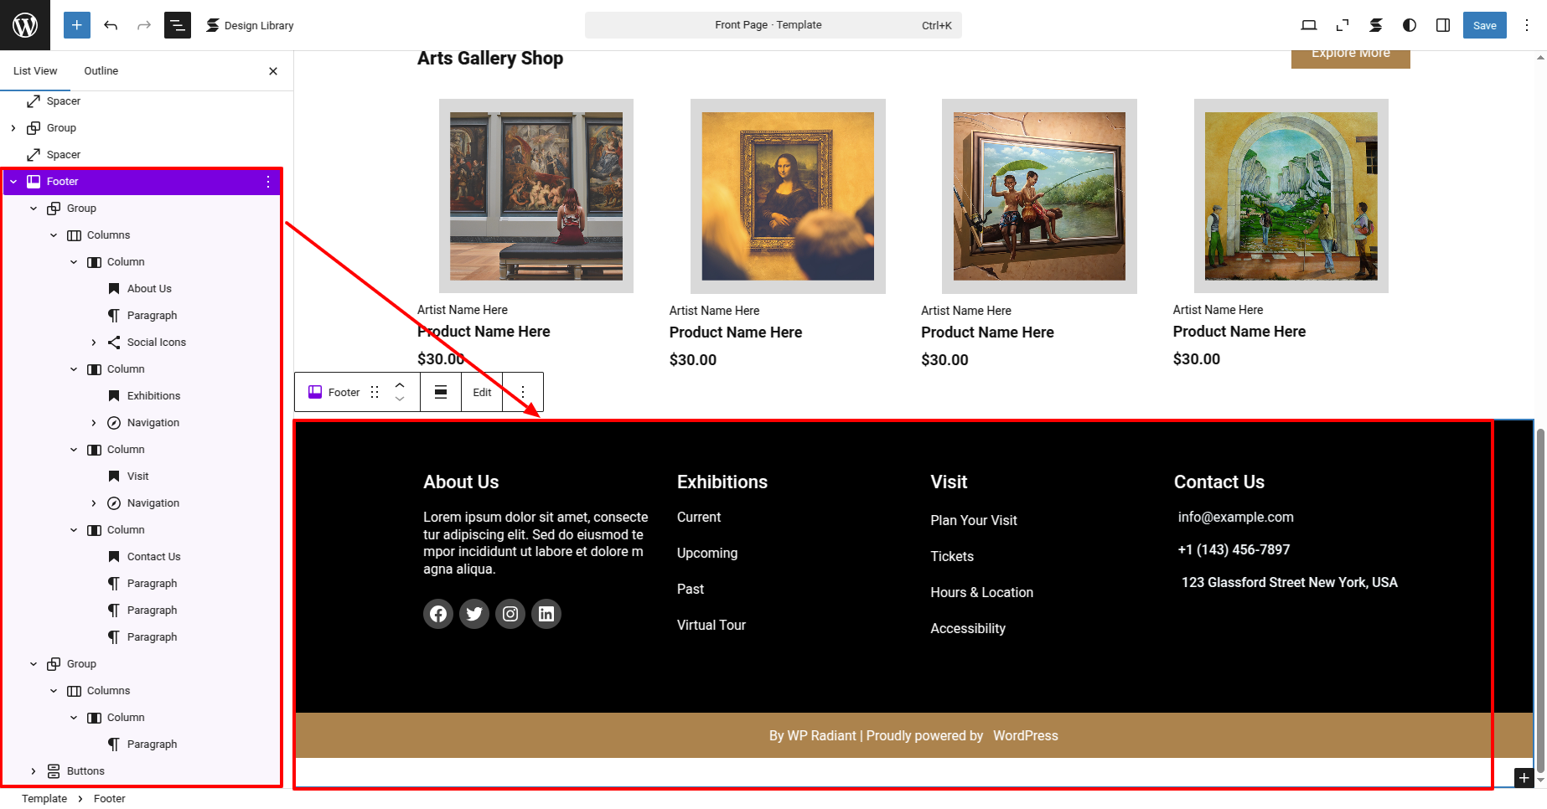Viewport: 1547px width, 809px height.
Task: Click the Twitter social icon in footer
Action: point(474,614)
